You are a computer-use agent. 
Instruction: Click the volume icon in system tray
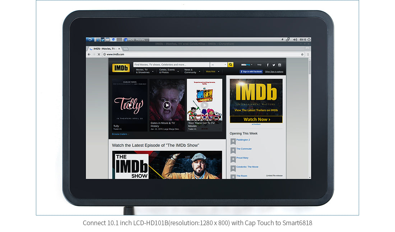pyautogui.click(x=295, y=40)
